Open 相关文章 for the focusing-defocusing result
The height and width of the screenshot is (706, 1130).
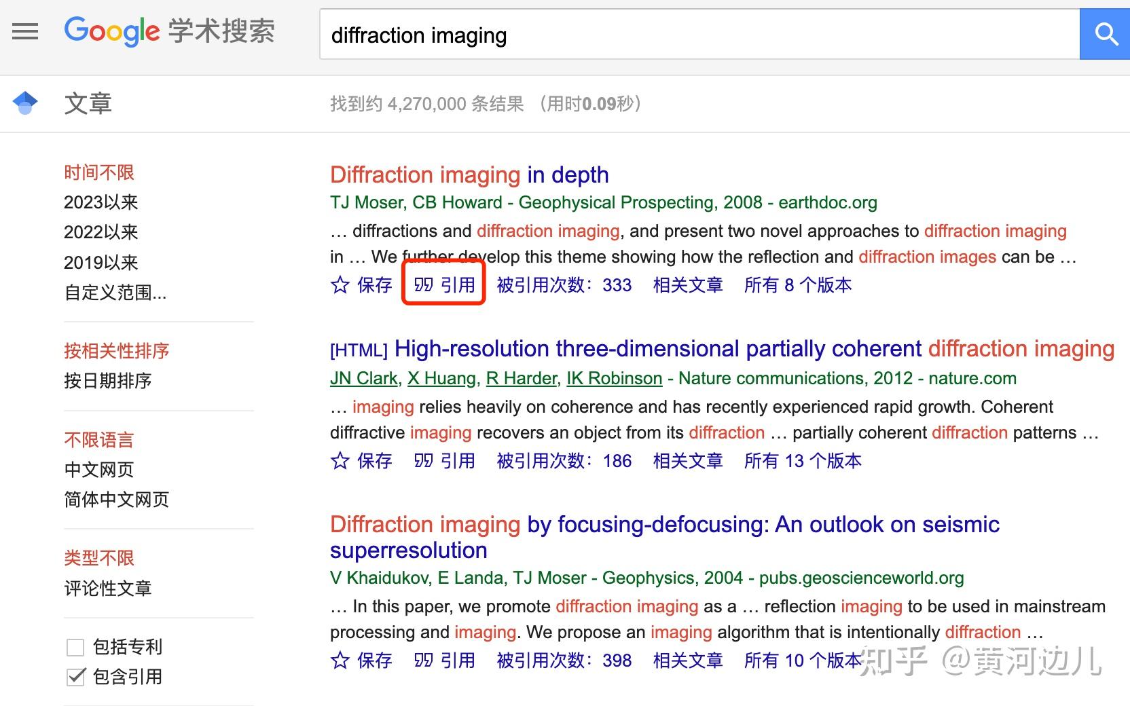pyautogui.click(x=688, y=660)
